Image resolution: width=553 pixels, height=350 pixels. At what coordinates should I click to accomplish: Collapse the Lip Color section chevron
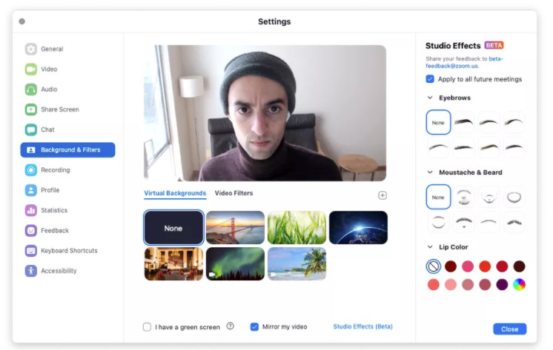pos(430,247)
